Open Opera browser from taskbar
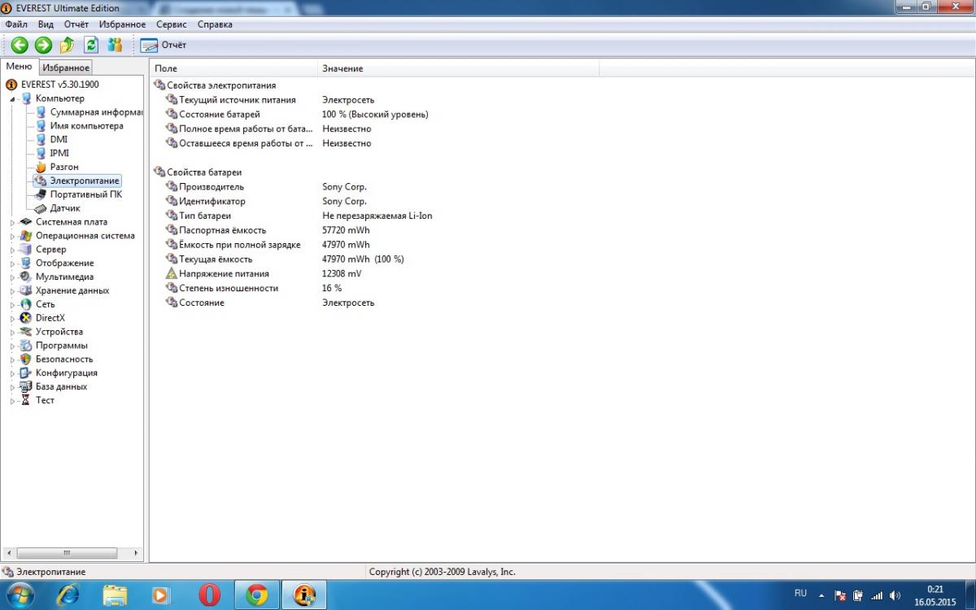Screen dimensions: 976x610 [x=209, y=595]
